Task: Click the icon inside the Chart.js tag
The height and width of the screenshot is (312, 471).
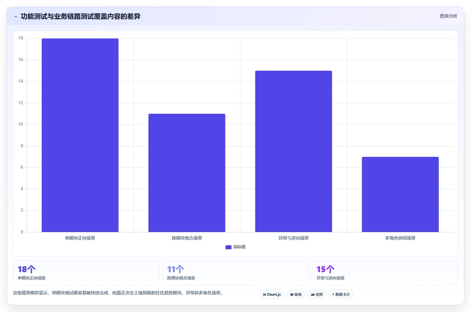Action: tap(265, 295)
